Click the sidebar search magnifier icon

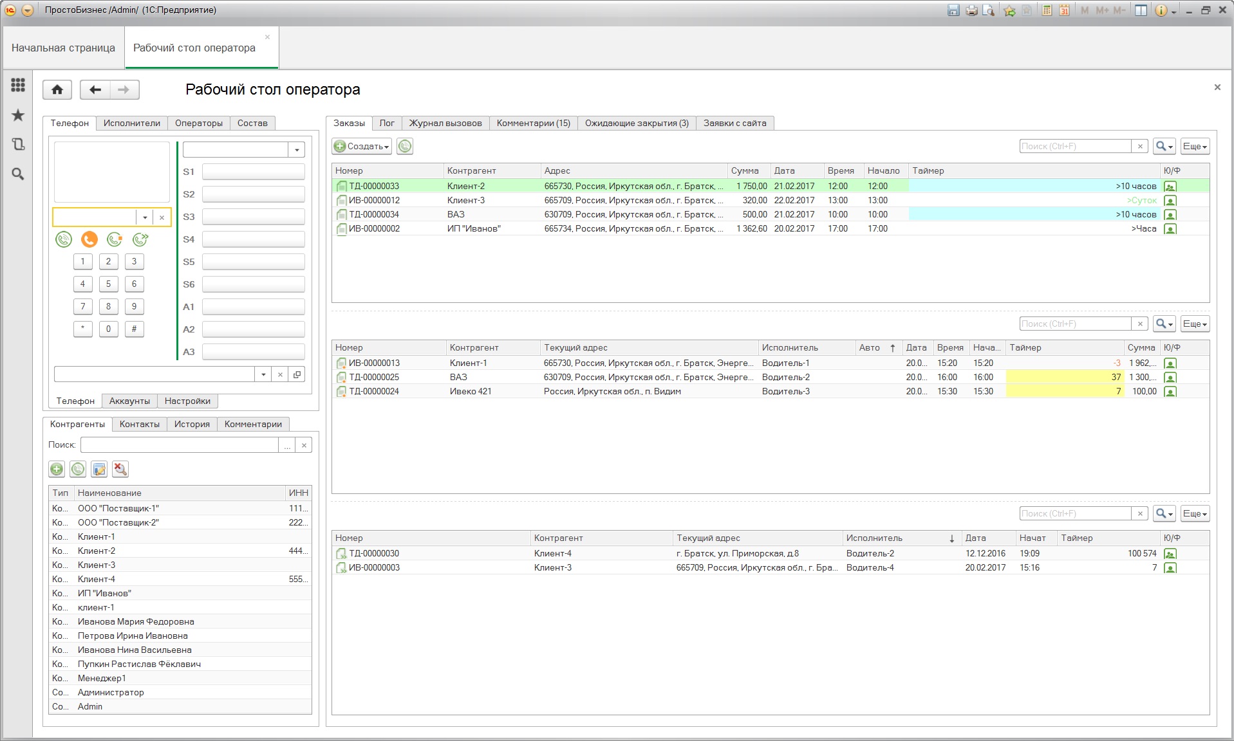tap(18, 174)
